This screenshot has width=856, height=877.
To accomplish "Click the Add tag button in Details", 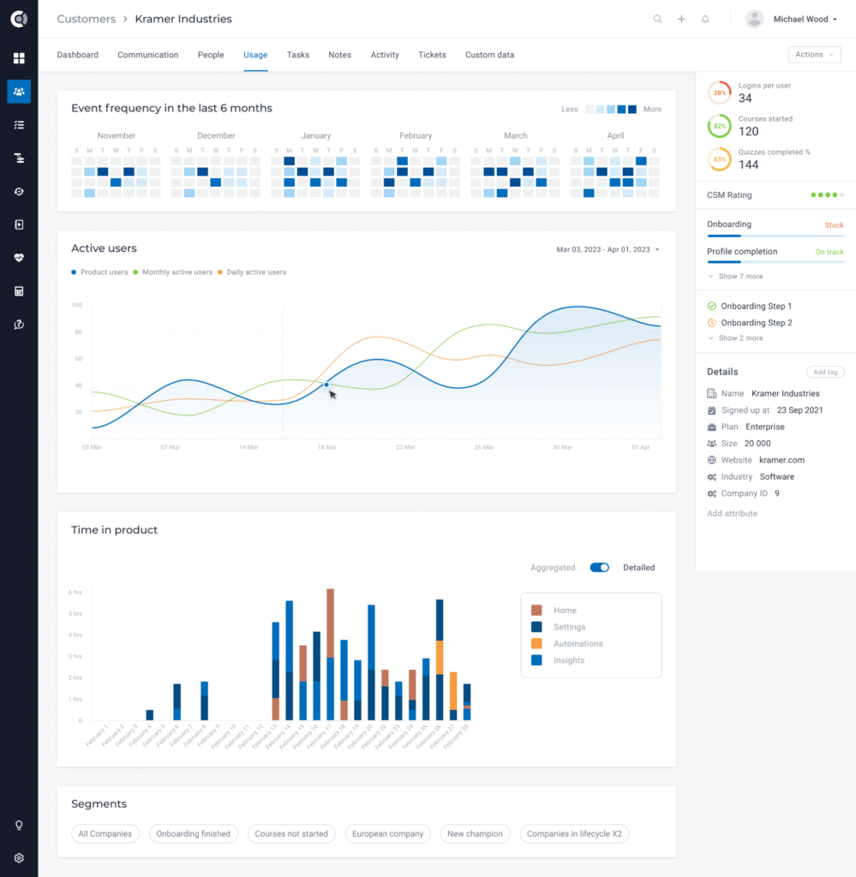I will coord(825,372).
